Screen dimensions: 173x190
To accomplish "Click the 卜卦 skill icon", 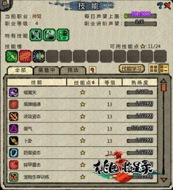I will [14, 141].
